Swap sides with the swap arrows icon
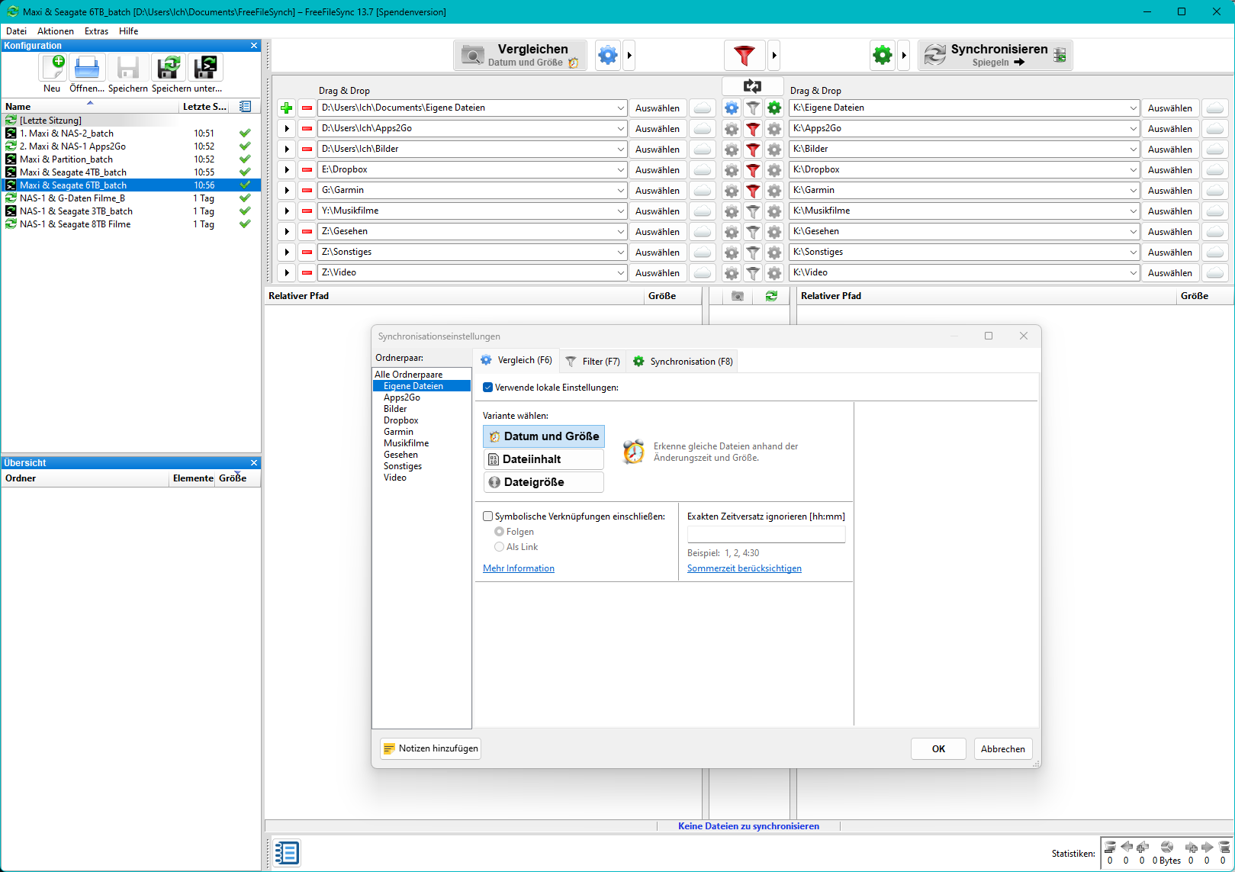The image size is (1235, 872). (752, 86)
